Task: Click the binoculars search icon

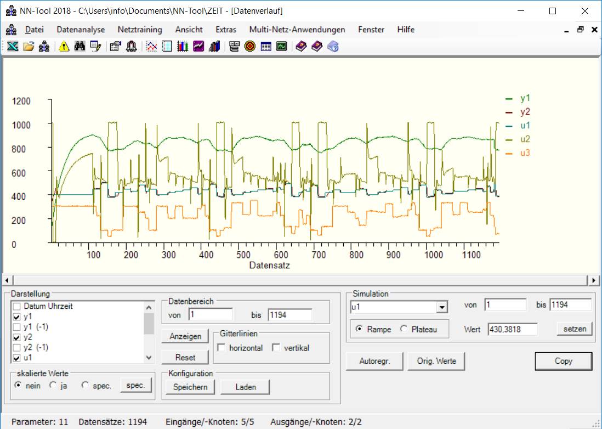Action: [80, 47]
